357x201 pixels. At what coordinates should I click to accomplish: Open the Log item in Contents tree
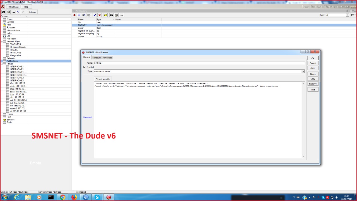pyautogui.click(x=8, y=36)
